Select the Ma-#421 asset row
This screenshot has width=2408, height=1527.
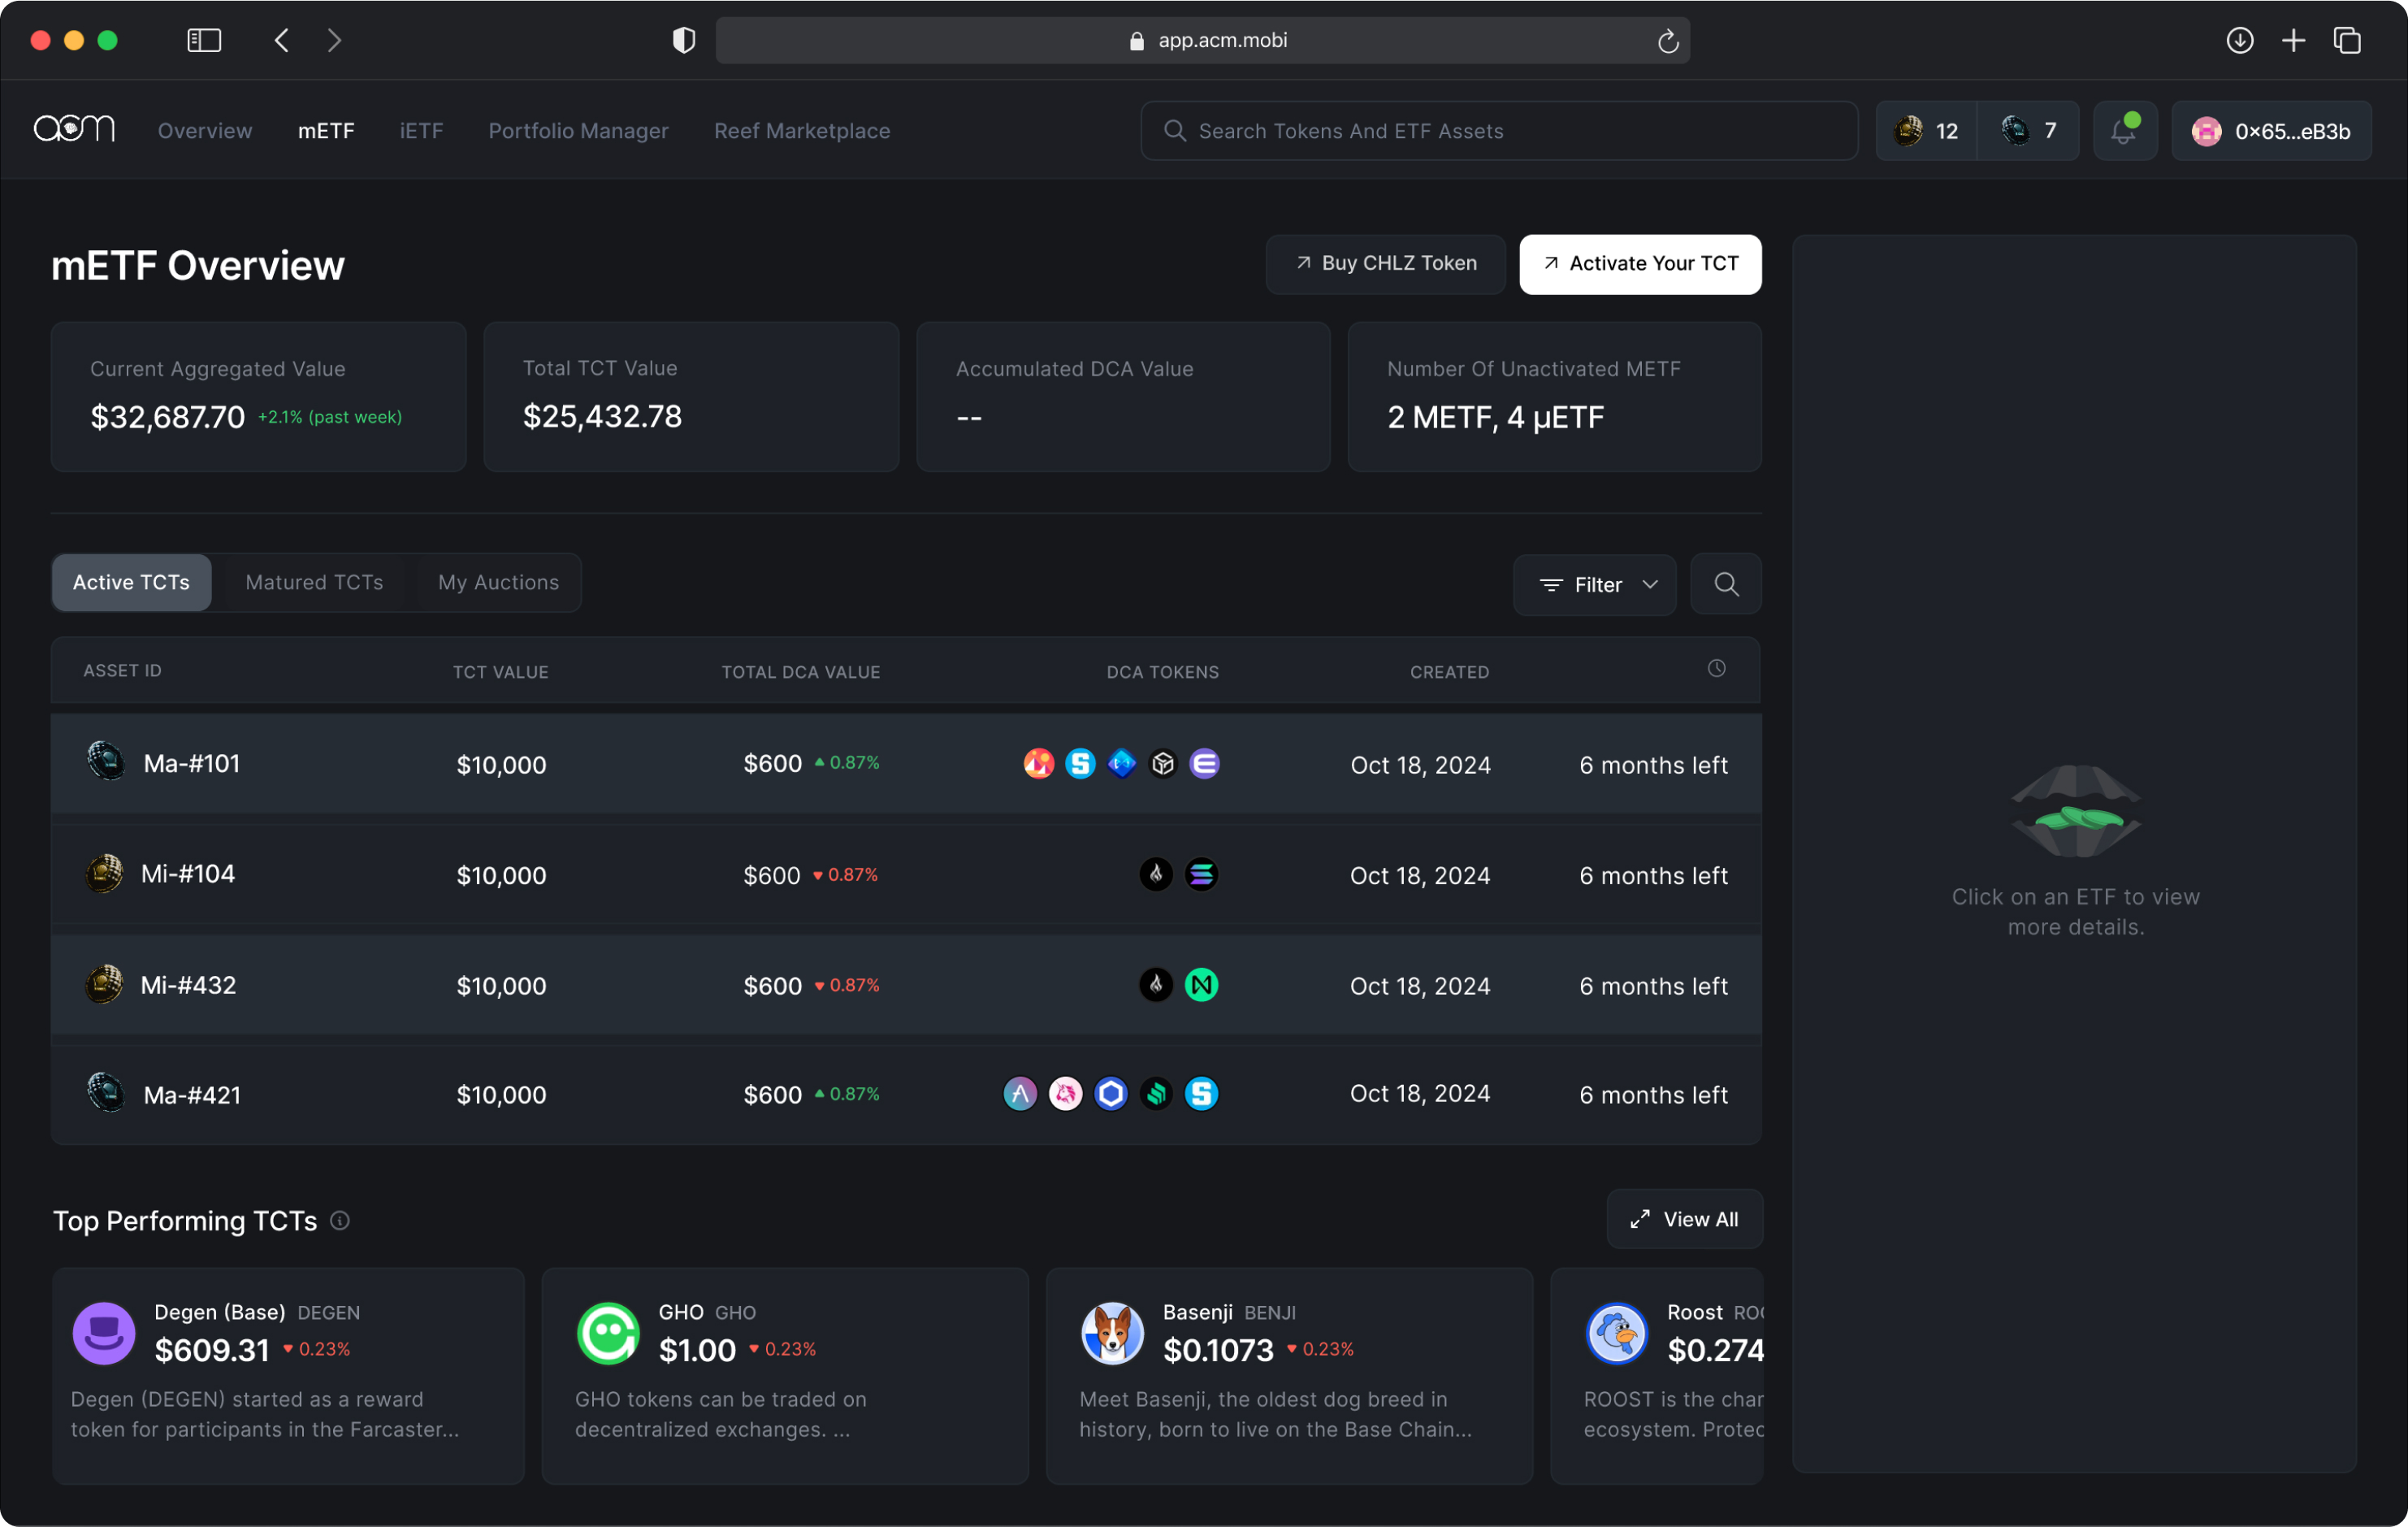[x=906, y=1094]
